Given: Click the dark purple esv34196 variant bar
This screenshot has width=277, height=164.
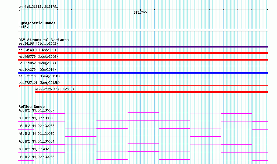Looking at the screenshot, I should [143, 47].
